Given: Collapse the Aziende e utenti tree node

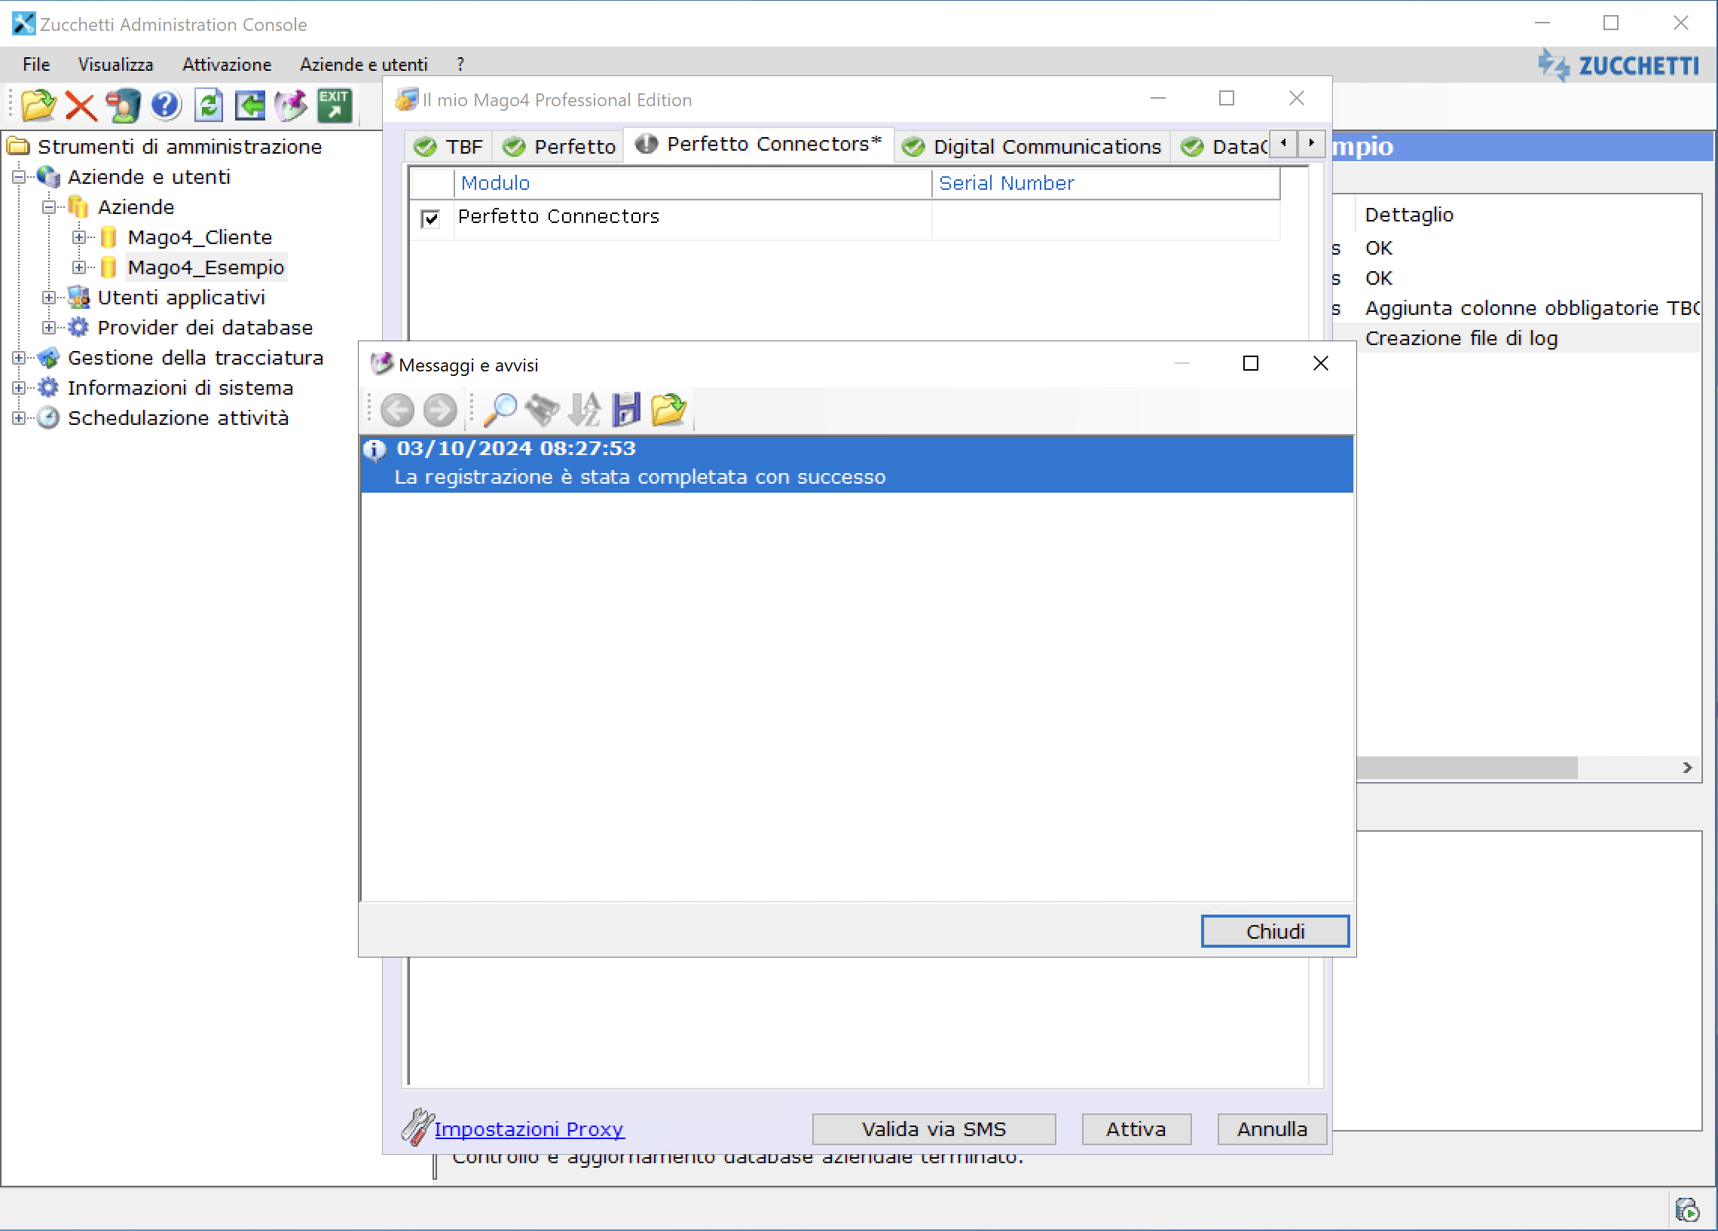Looking at the screenshot, I should [x=19, y=176].
